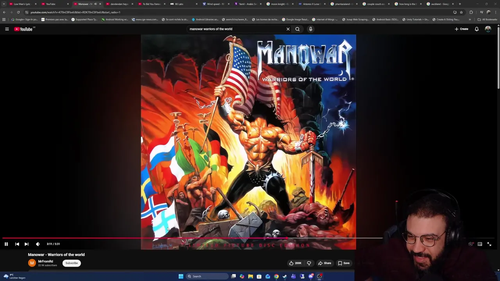
Task: Start voice search with microphone icon
Action: 311,29
